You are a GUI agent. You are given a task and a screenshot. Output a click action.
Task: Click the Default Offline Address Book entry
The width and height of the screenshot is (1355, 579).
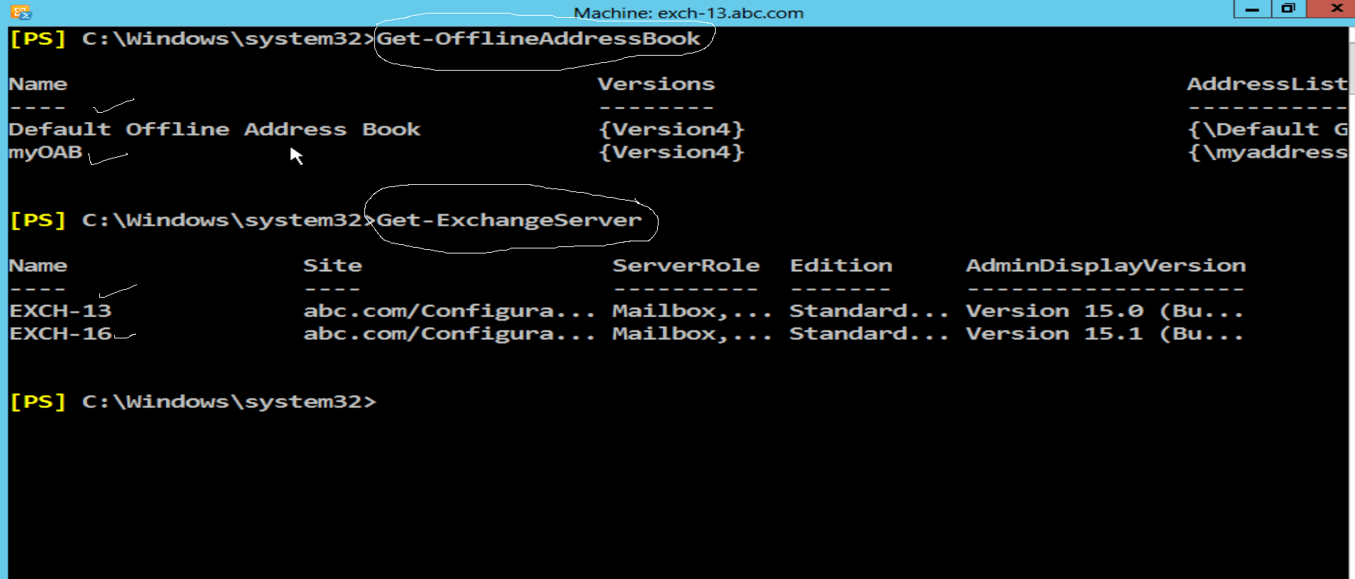pos(214,129)
